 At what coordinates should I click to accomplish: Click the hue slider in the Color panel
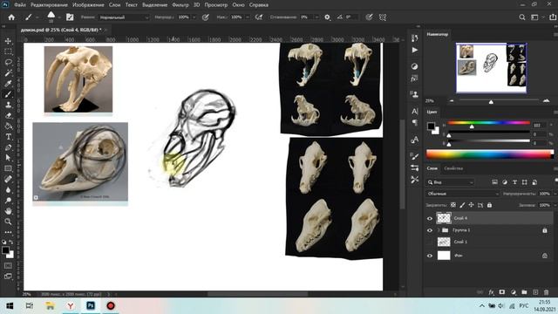(x=488, y=123)
